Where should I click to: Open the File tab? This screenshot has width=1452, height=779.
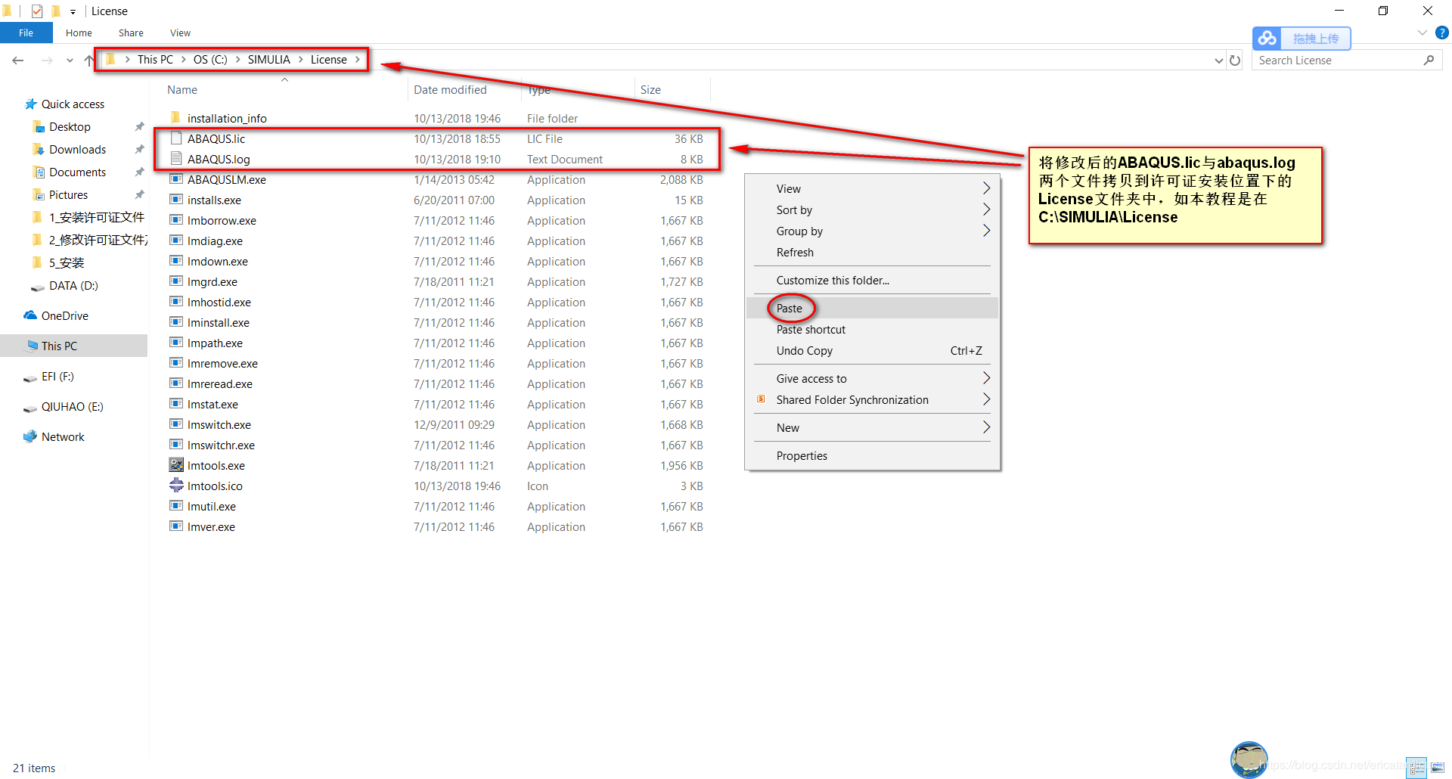point(26,33)
